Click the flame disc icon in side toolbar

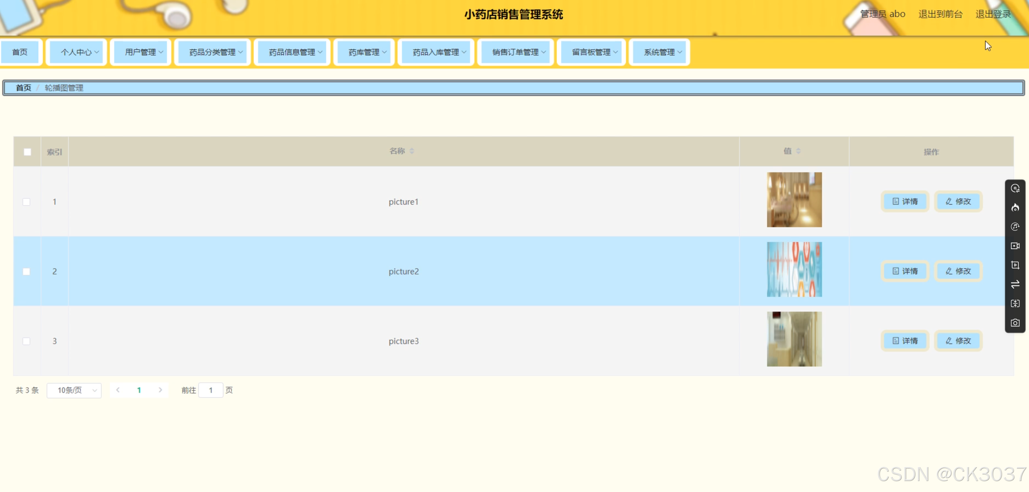coord(1015,207)
